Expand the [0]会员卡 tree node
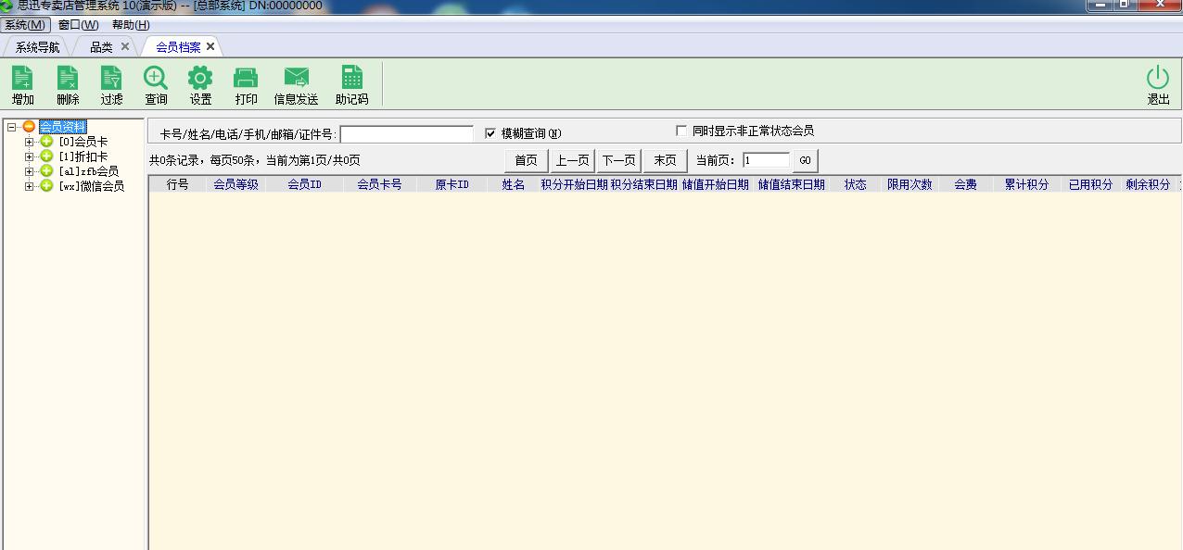 (x=29, y=141)
